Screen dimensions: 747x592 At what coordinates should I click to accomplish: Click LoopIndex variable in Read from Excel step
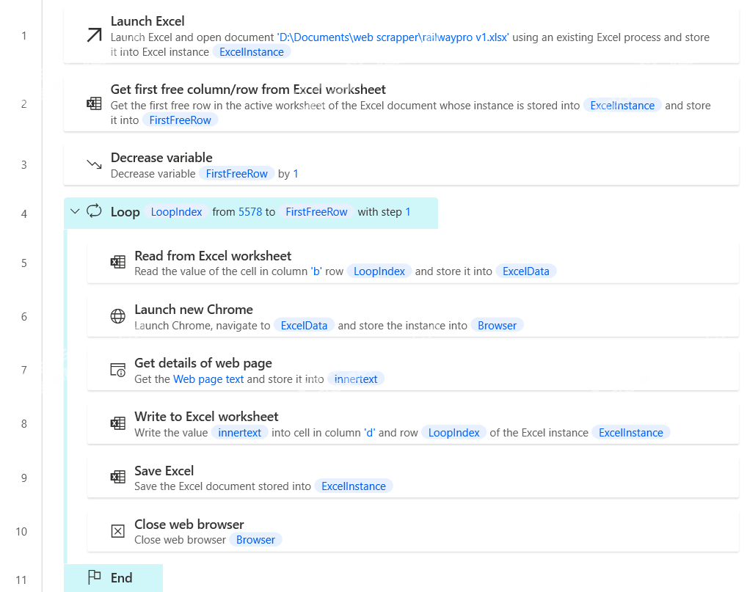click(x=379, y=271)
